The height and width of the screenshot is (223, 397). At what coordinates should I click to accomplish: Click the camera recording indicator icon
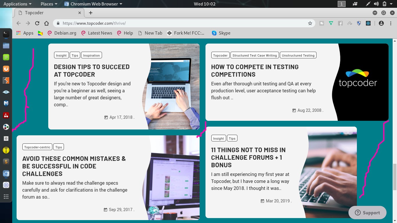point(355,4)
